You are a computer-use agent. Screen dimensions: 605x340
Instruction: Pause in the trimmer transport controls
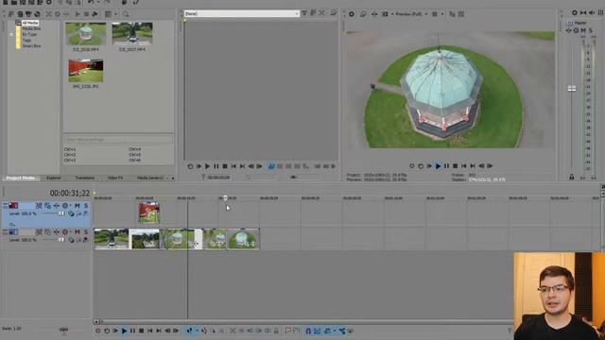point(216,166)
